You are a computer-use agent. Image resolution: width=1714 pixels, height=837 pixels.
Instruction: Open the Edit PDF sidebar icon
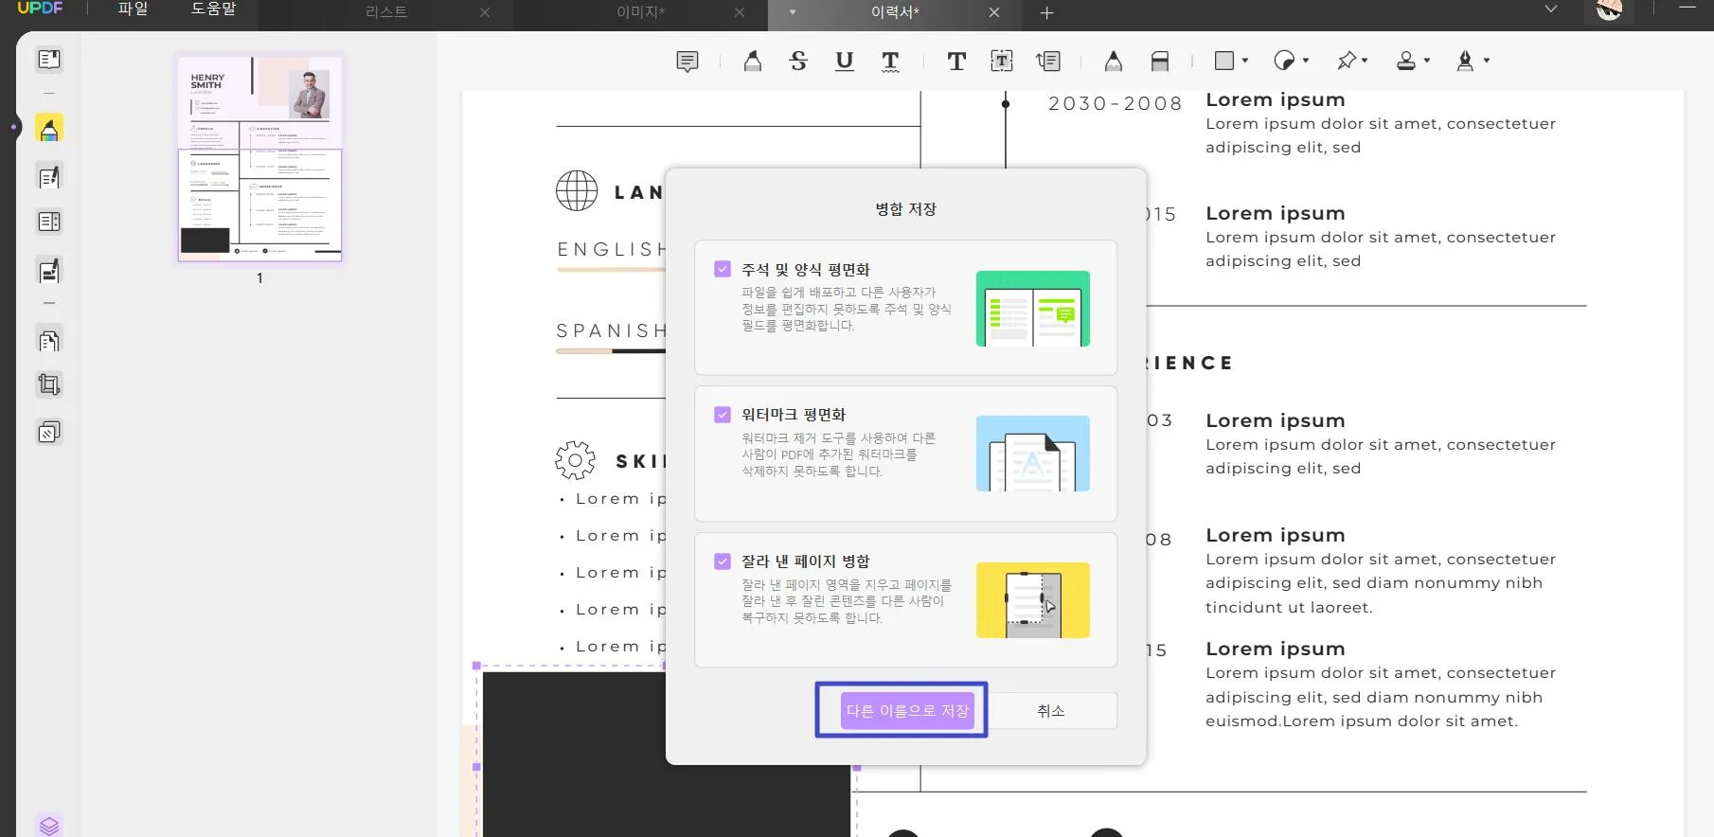[x=49, y=177]
